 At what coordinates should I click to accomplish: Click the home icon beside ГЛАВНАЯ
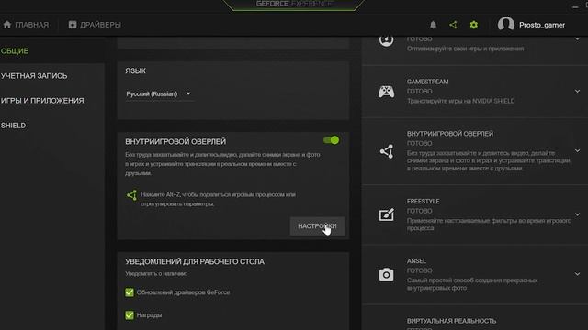[7, 25]
